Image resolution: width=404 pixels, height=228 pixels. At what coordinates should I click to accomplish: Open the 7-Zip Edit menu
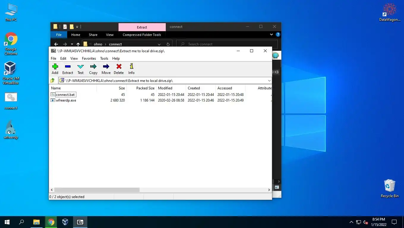click(63, 58)
